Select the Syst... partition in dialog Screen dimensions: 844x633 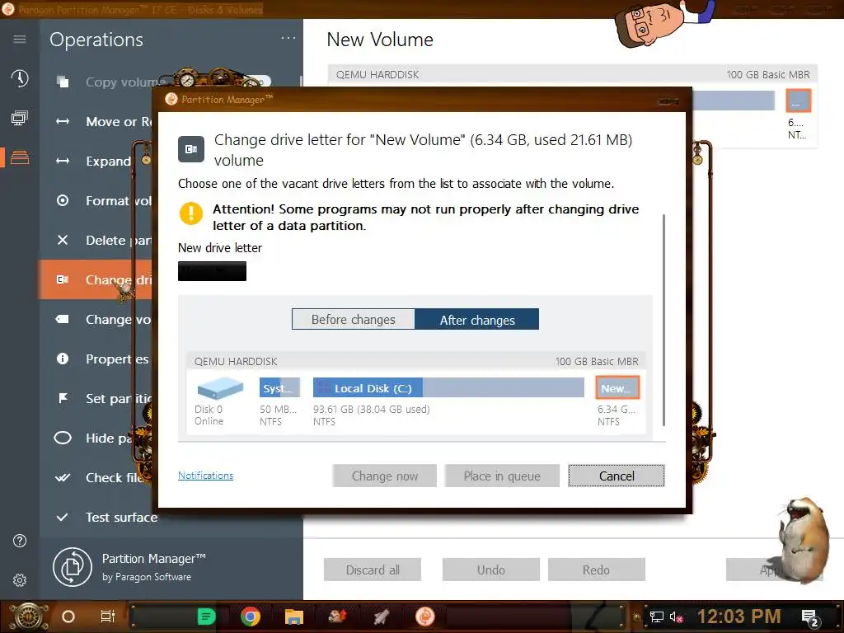pyautogui.click(x=279, y=388)
